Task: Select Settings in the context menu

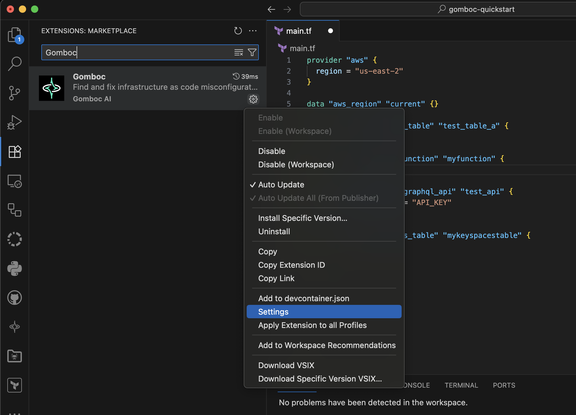Action: coord(273,312)
